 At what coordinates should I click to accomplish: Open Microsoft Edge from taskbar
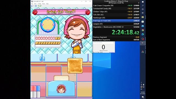click(x=143, y=34)
